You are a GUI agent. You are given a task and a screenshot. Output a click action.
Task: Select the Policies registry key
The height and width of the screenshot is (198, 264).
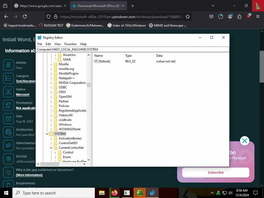[64, 106]
